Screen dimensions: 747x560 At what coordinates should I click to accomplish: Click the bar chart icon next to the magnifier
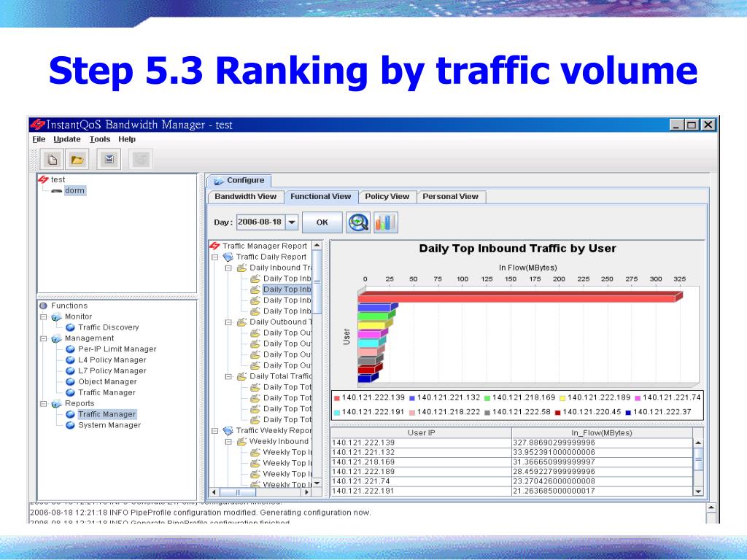[x=386, y=222]
